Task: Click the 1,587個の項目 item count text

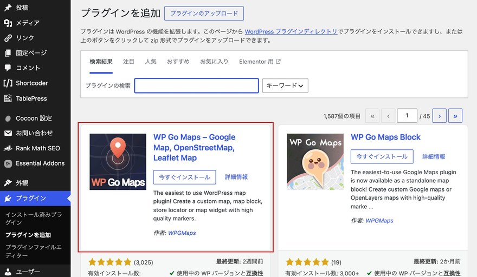Action: pyautogui.click(x=341, y=116)
